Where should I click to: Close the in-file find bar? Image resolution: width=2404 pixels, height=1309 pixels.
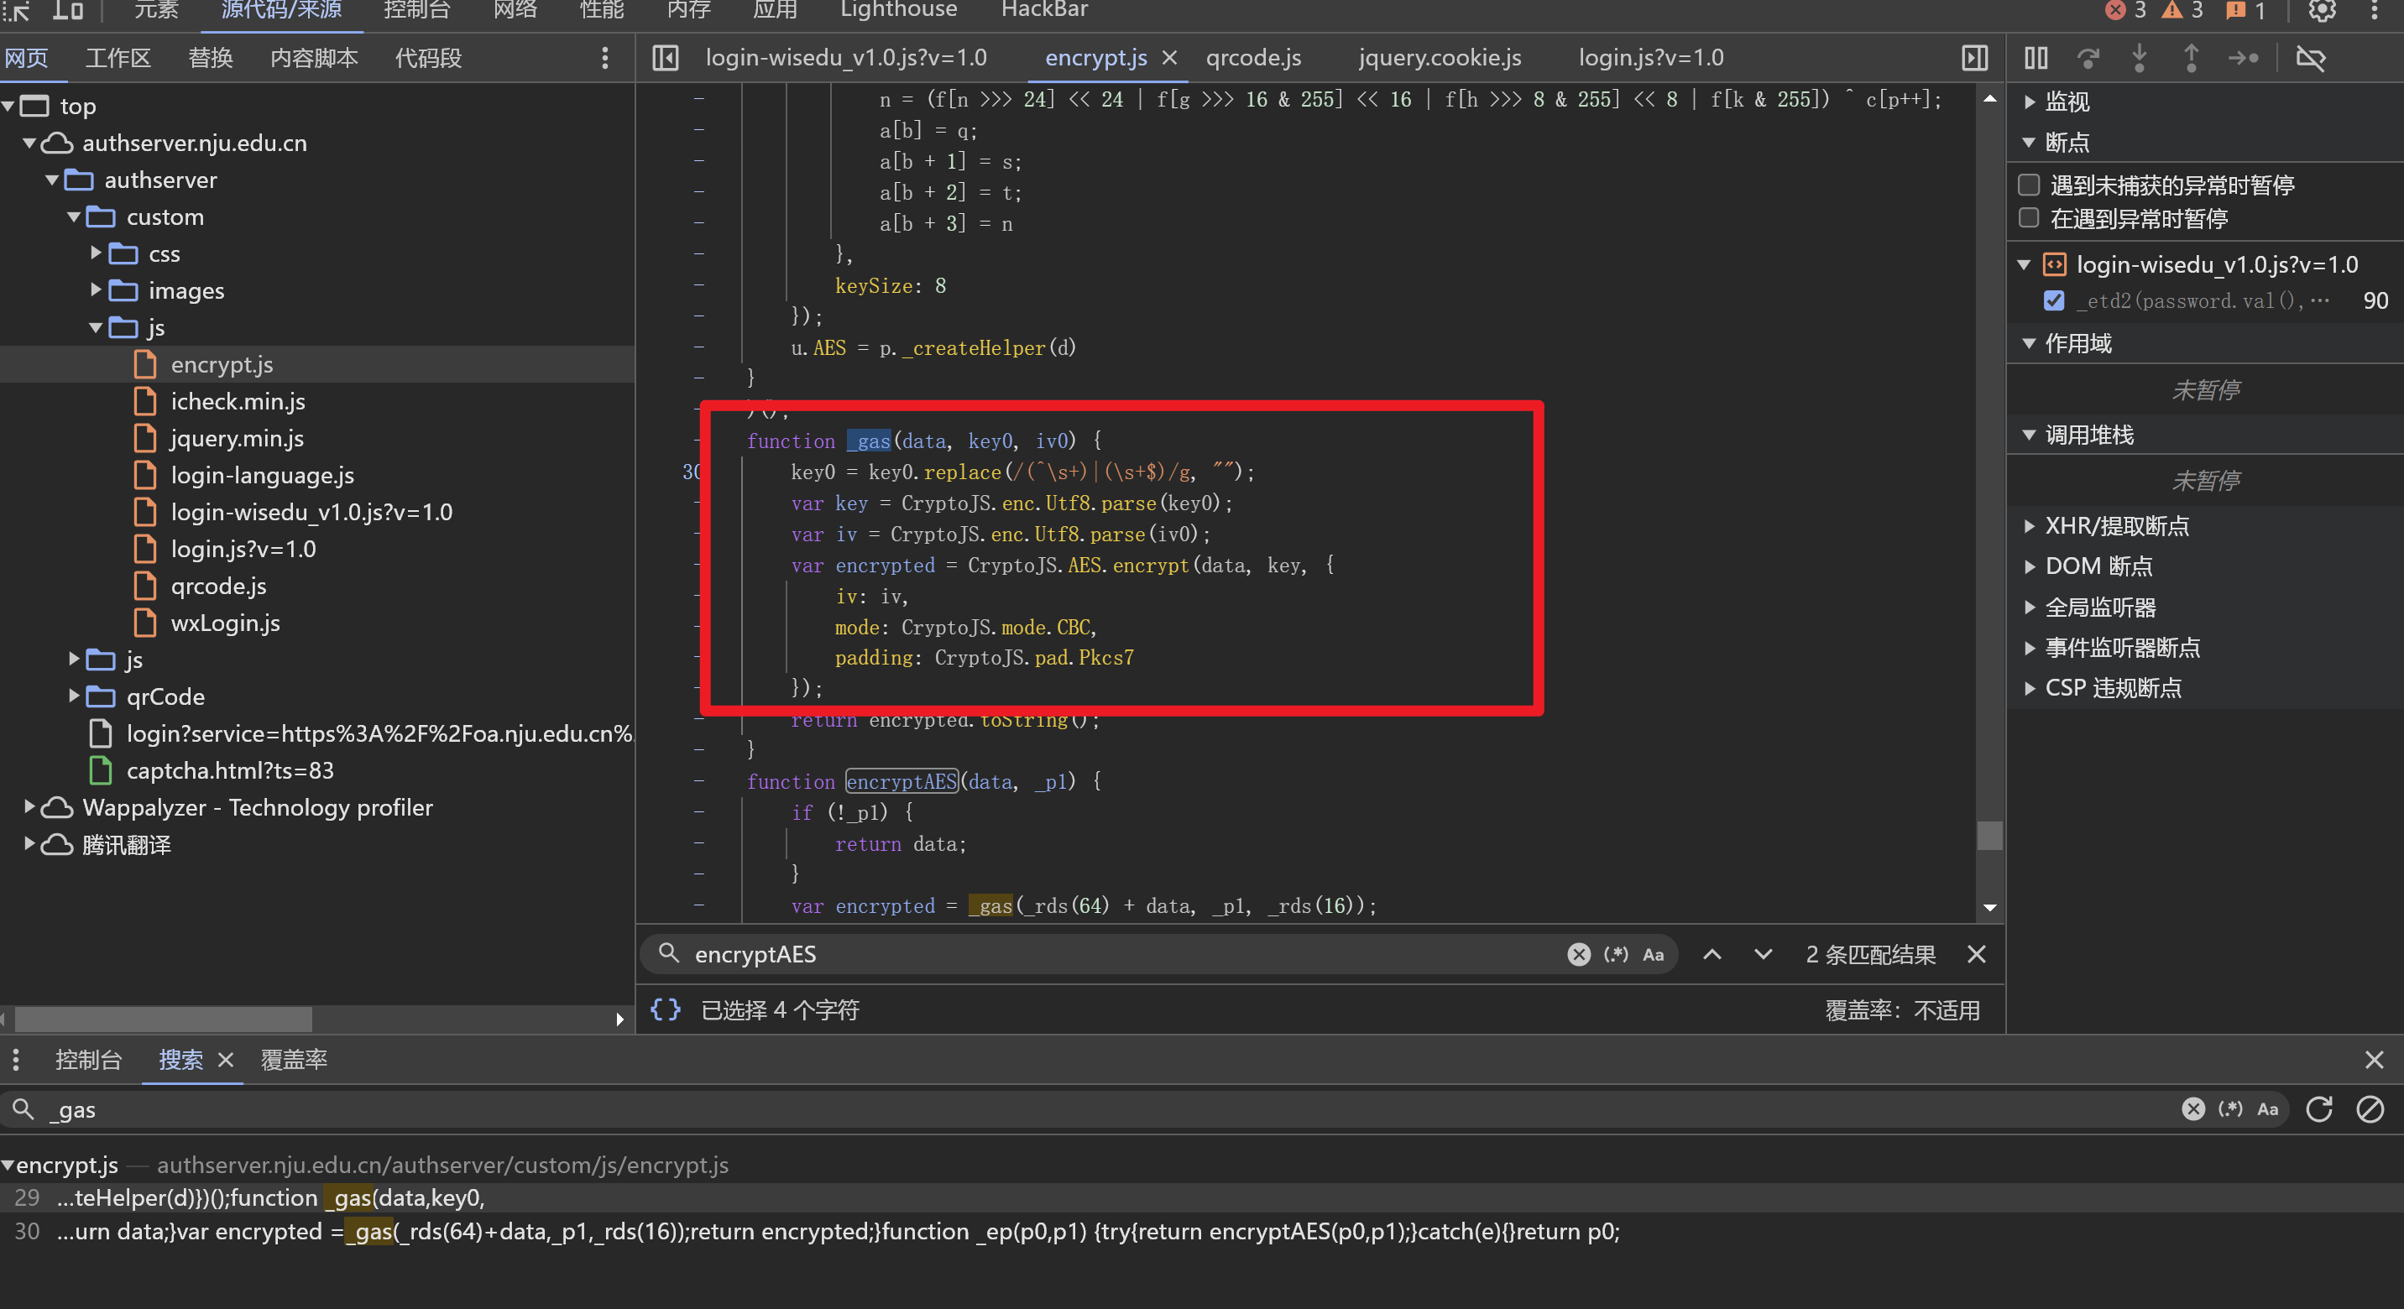tap(1977, 953)
